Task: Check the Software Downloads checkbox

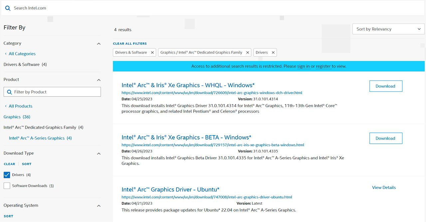Action: tap(7, 186)
